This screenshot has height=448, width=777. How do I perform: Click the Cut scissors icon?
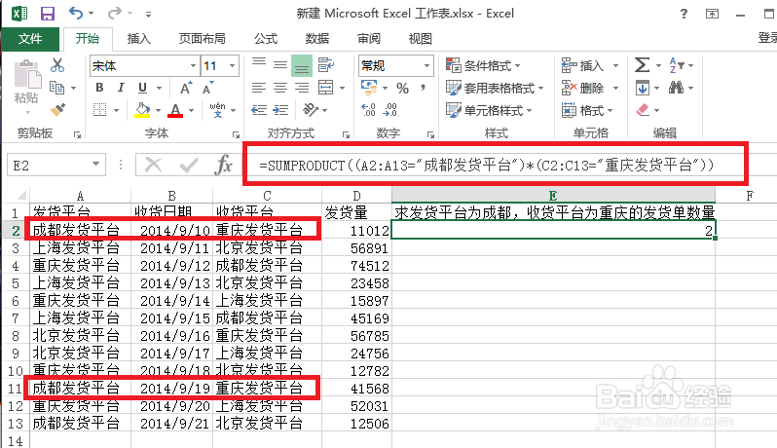pos(57,65)
